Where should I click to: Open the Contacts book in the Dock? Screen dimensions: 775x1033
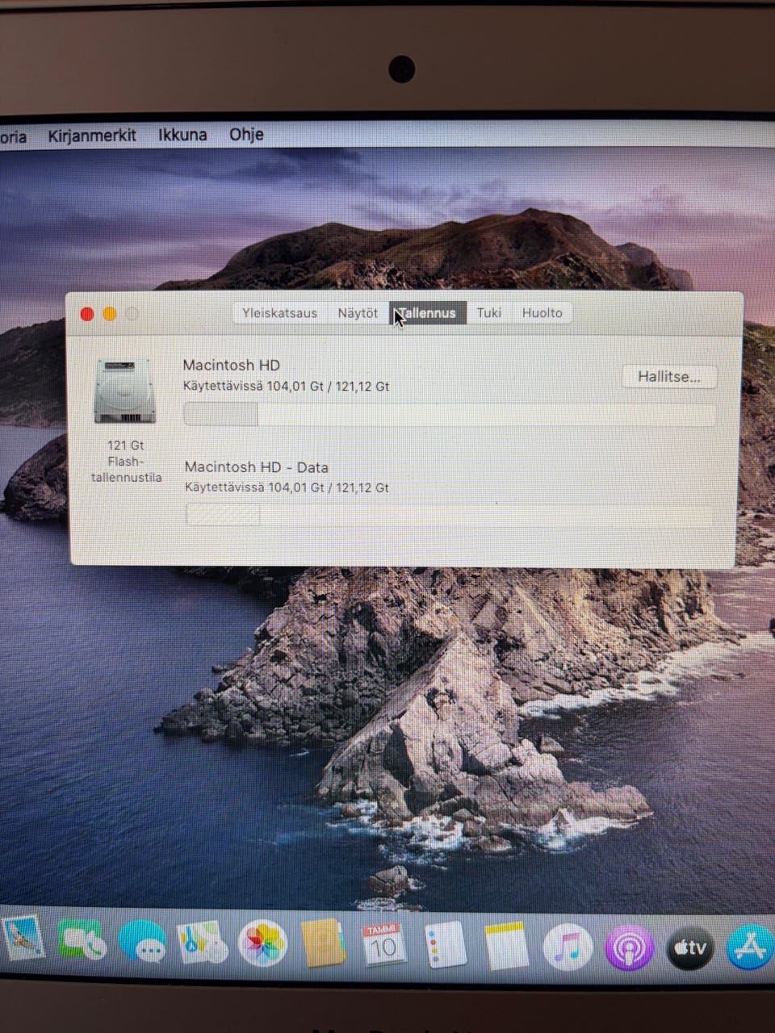pos(323,943)
